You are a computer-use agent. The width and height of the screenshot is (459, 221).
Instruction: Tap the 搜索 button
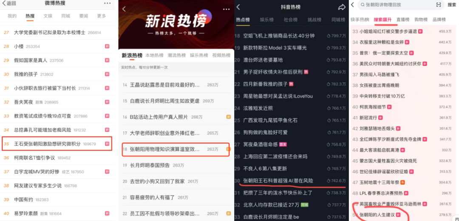coord(452,5)
